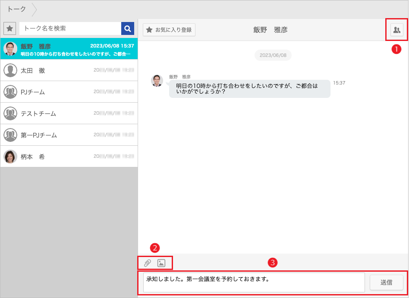The height and width of the screenshot is (298, 409).
Task: Click the 送信 send button
Action: pos(387,282)
